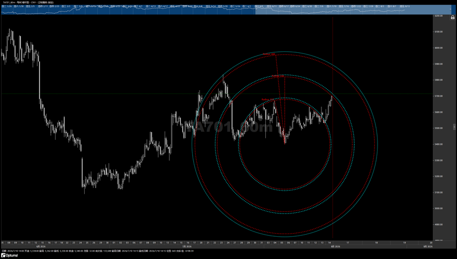Click the 5900.00 price scale label

pyautogui.click(x=439, y=64)
